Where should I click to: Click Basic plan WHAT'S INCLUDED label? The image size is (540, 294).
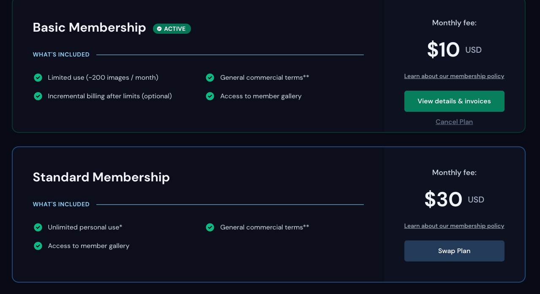(x=61, y=55)
